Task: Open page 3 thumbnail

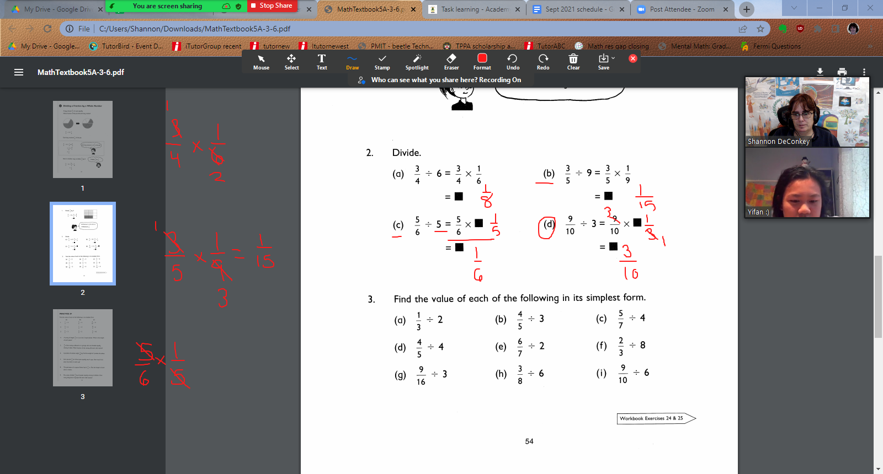Action: [83, 348]
